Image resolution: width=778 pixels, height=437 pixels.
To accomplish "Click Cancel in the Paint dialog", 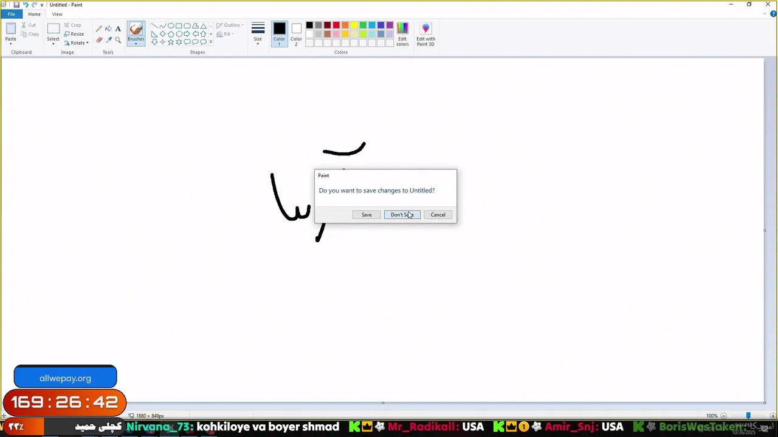I will [438, 215].
